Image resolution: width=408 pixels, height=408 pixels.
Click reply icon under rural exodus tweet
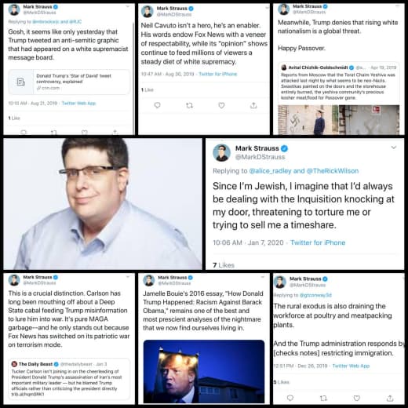[x=290, y=398]
